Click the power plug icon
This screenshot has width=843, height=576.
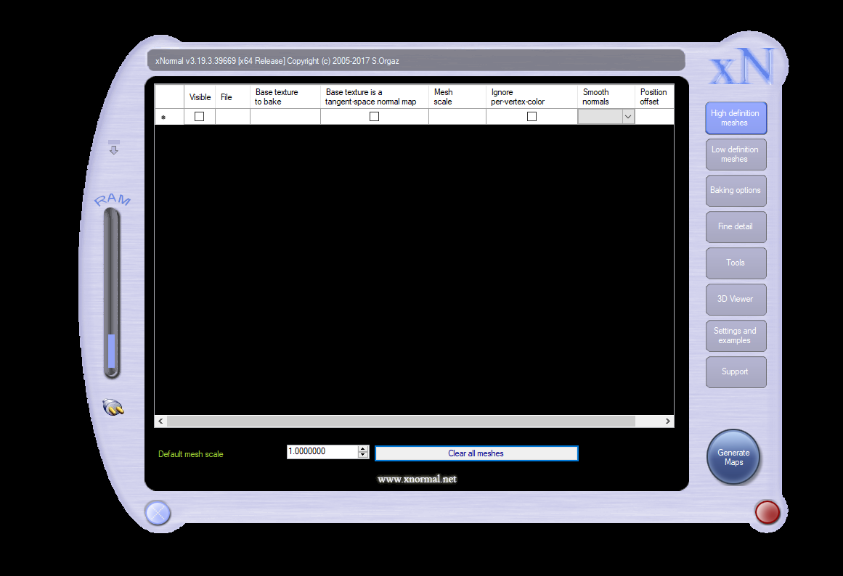tap(113, 408)
